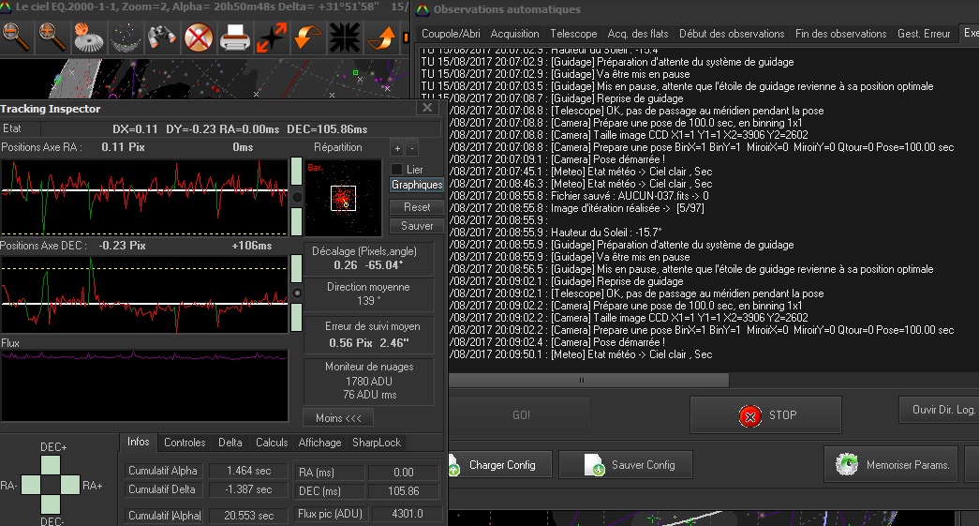This screenshot has width=979, height=526.
Task: Click the star field sky icon
Action: pos(126,38)
